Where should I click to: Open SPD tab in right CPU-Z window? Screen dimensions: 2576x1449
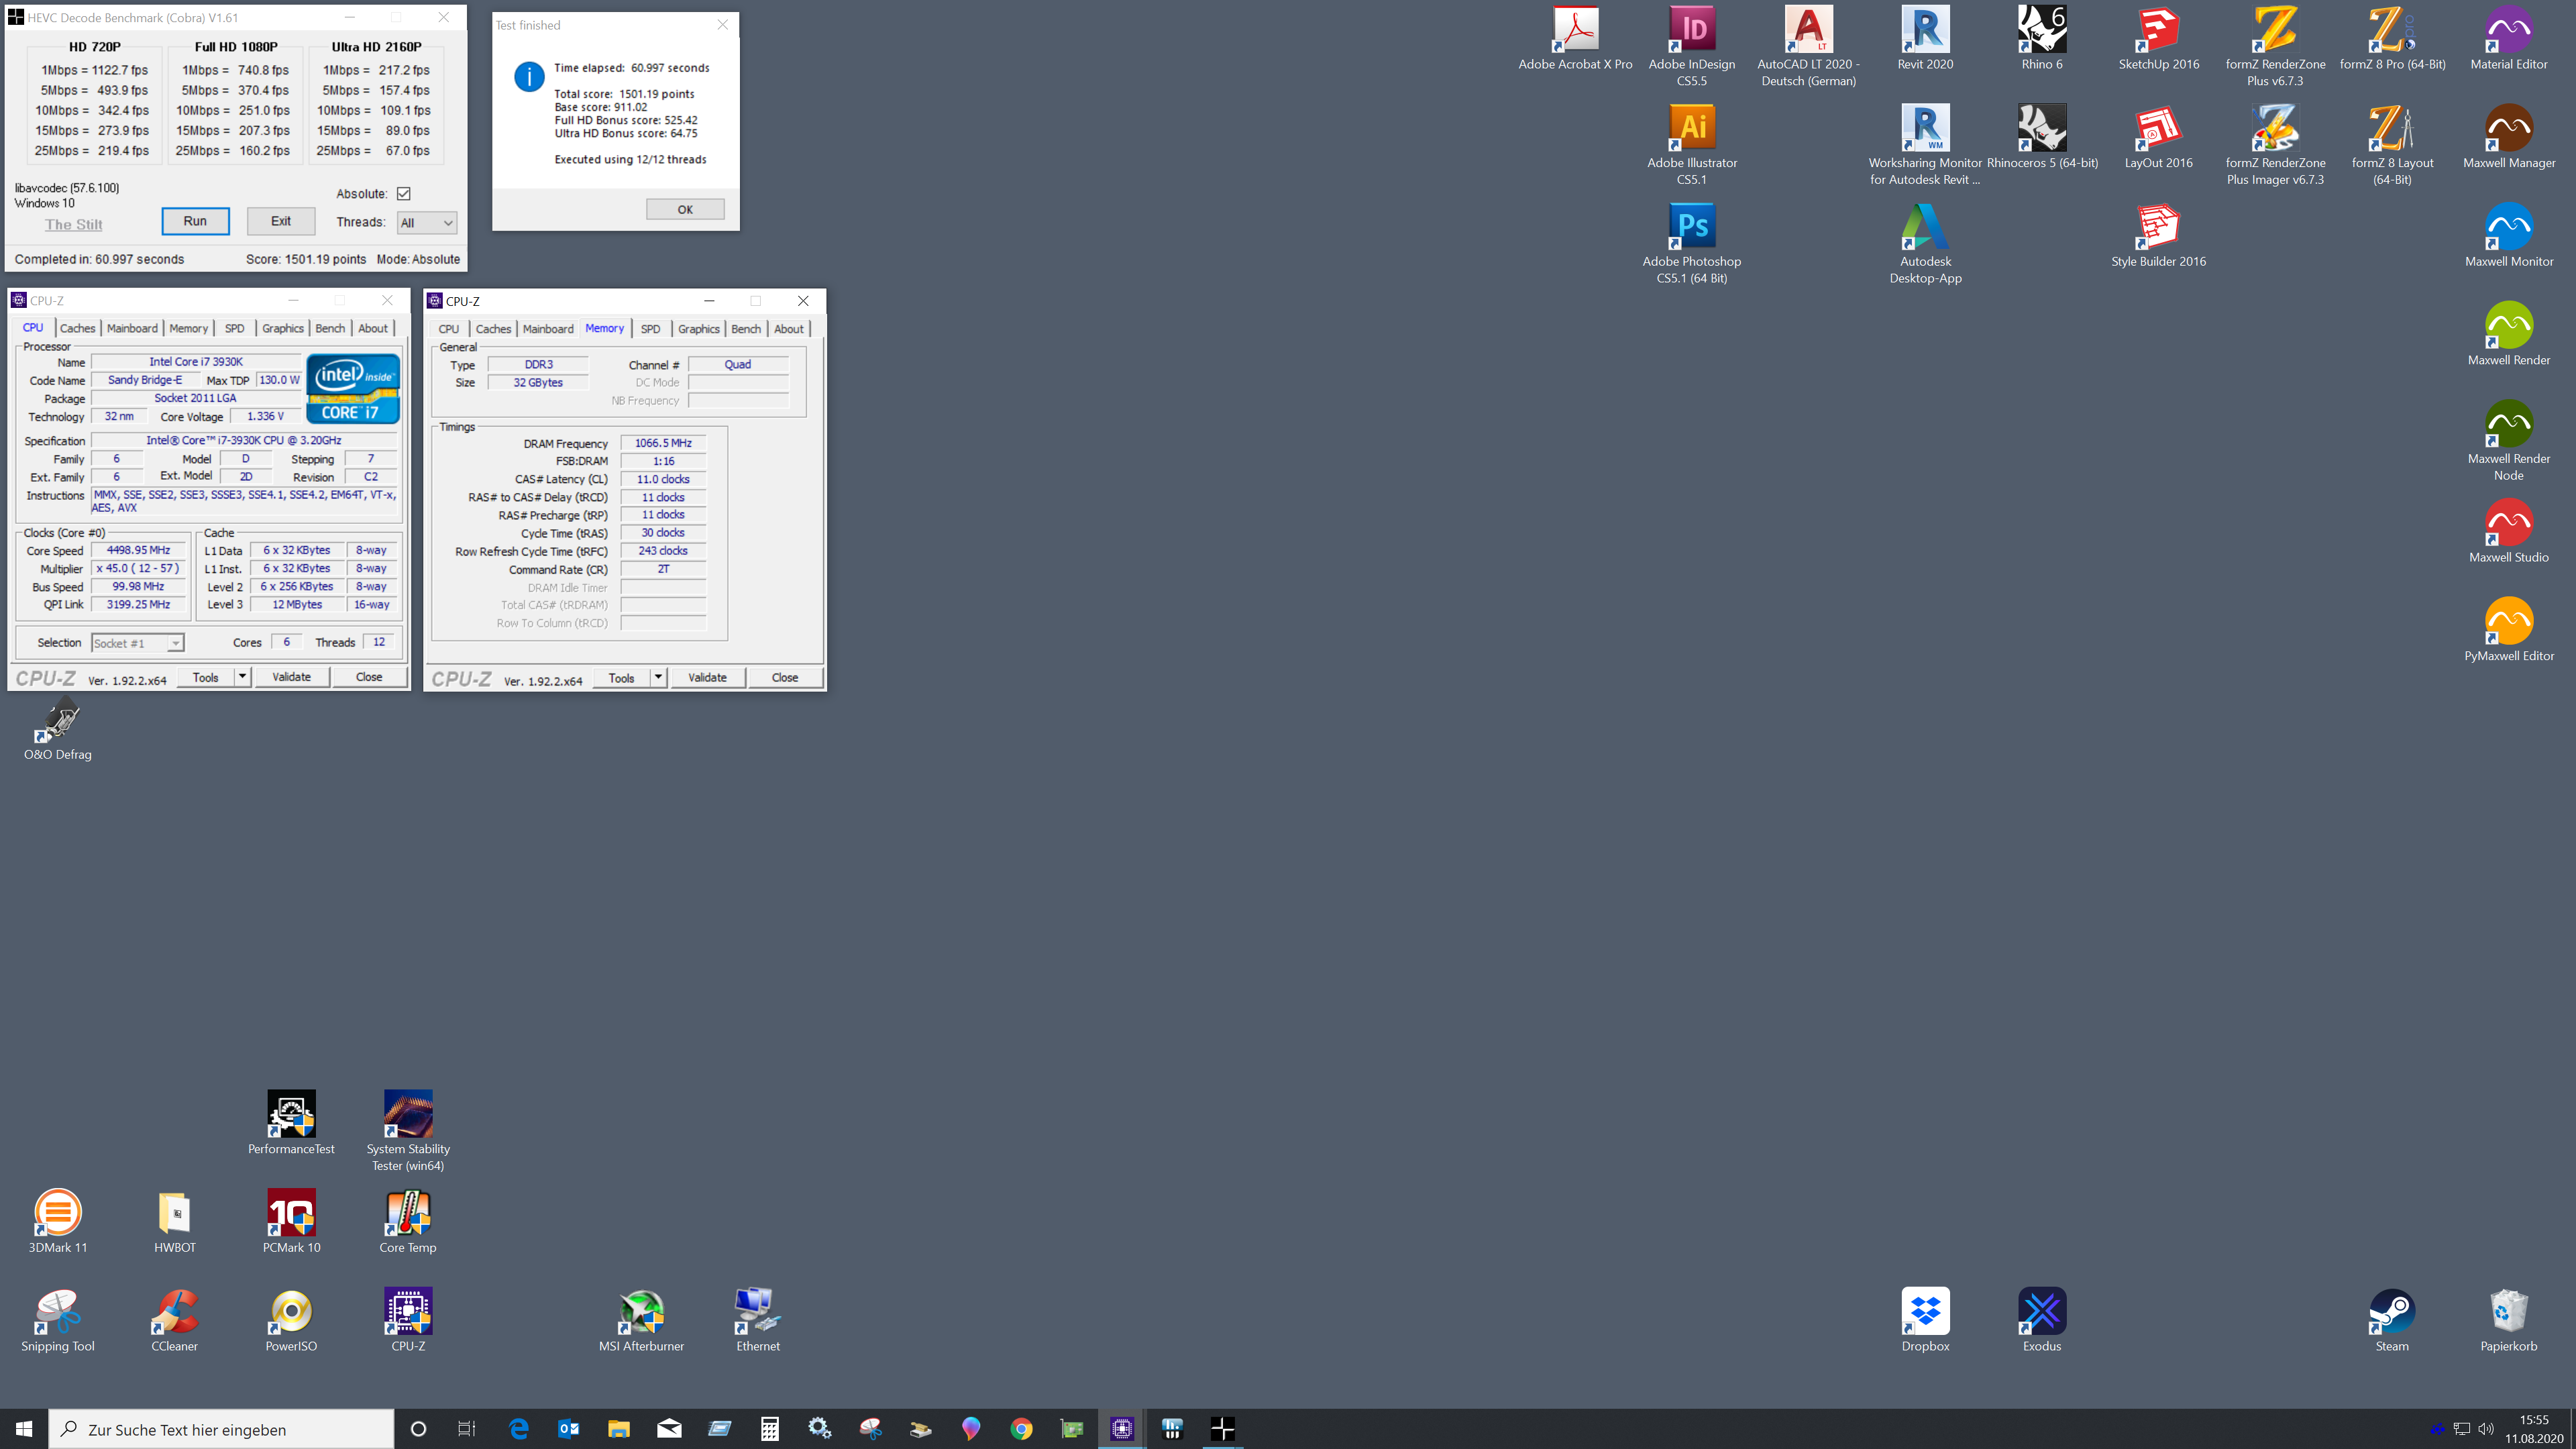pyautogui.click(x=650, y=329)
